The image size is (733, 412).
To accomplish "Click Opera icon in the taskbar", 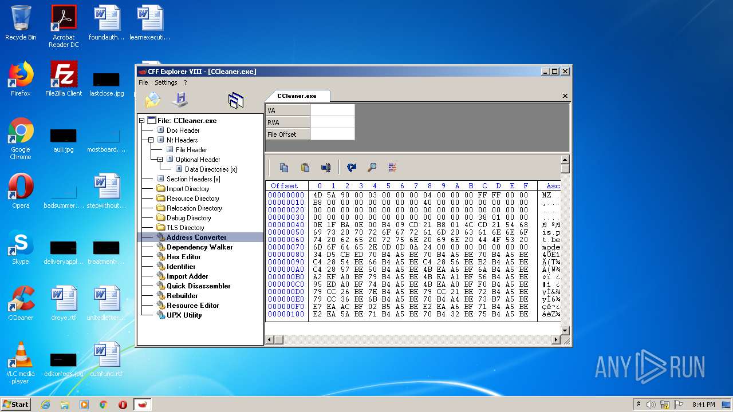I will [123, 405].
